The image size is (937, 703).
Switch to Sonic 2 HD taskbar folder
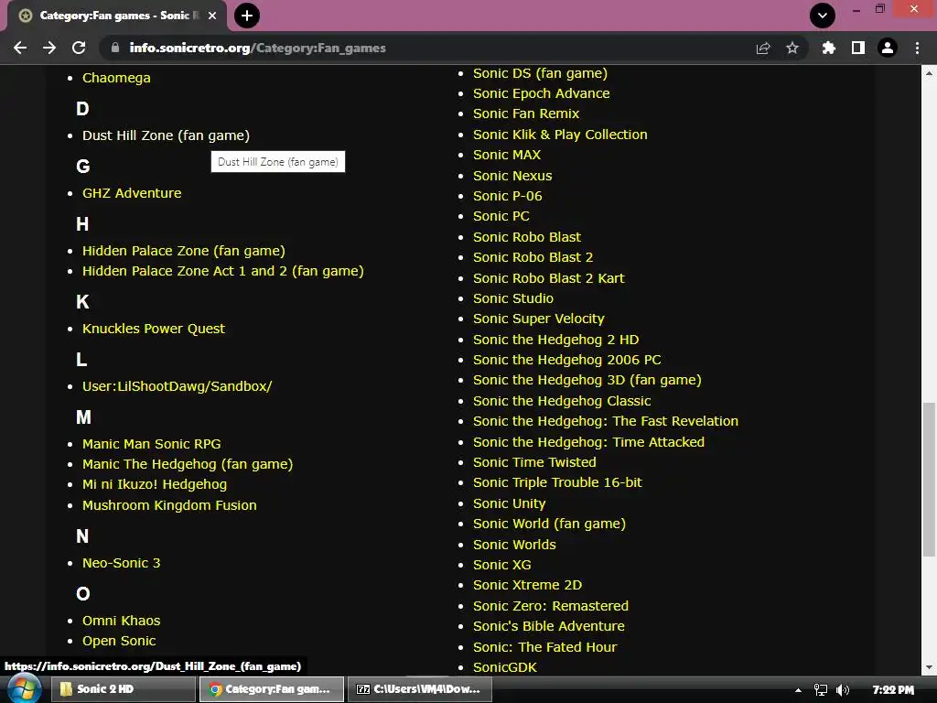click(x=123, y=689)
